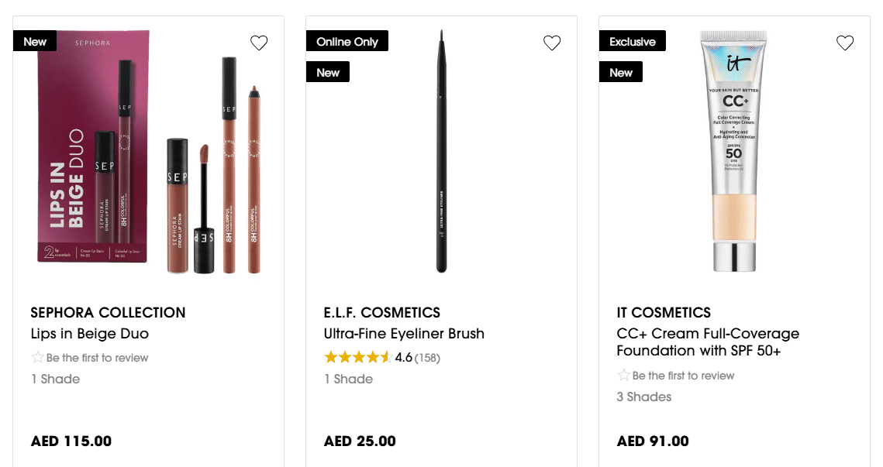Click 'Be the first to review' for Lips Duo
The height and width of the screenshot is (467, 883).
97,358
